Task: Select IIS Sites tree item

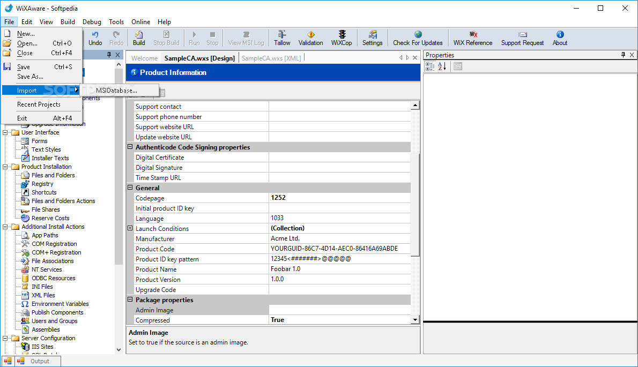Action: (42, 347)
